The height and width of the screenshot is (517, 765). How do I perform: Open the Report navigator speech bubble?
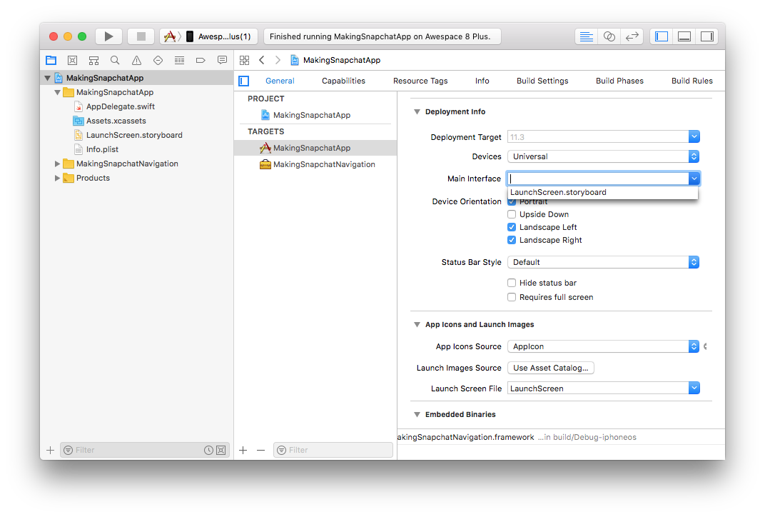tap(222, 61)
